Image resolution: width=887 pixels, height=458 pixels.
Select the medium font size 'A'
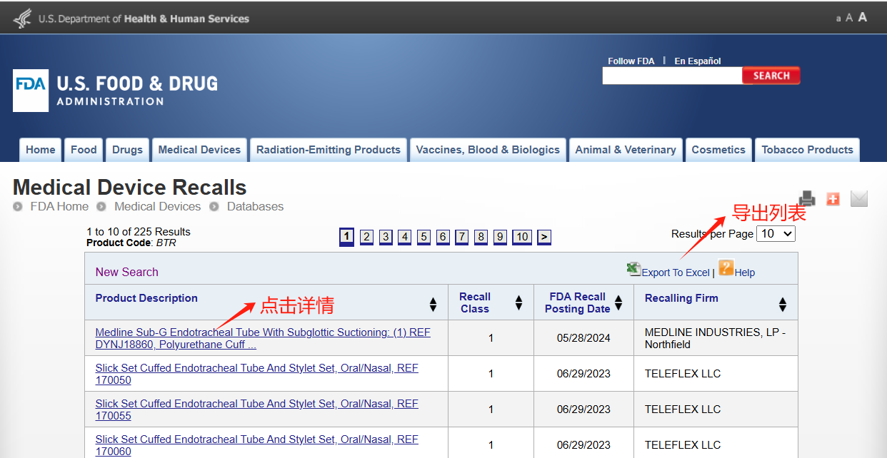pos(849,18)
